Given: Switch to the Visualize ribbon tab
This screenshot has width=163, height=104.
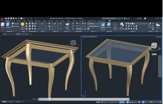Looking at the screenshot, I should pyautogui.click(x=30, y=21).
